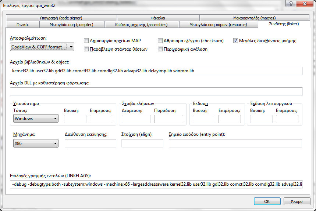
Task: Enable Άθροισμα ελέγχου (checksum) checkbox
Action: click(x=160, y=41)
